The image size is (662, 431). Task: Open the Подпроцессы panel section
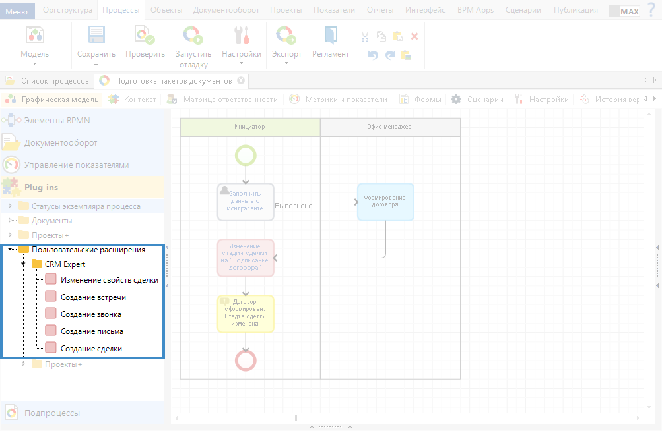51,413
